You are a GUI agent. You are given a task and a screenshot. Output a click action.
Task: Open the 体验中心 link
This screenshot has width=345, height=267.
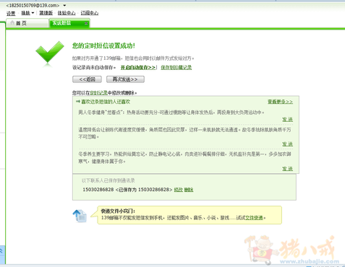(x=67, y=13)
